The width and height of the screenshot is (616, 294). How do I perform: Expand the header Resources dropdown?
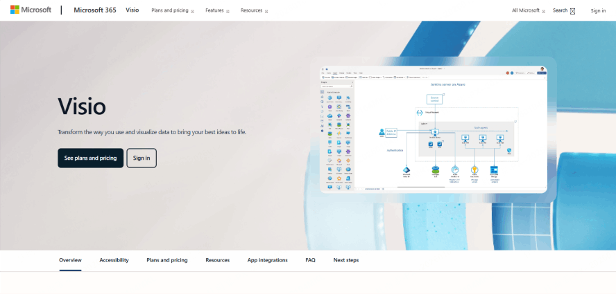(x=254, y=10)
